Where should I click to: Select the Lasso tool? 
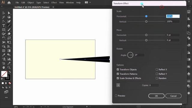[9, 17]
